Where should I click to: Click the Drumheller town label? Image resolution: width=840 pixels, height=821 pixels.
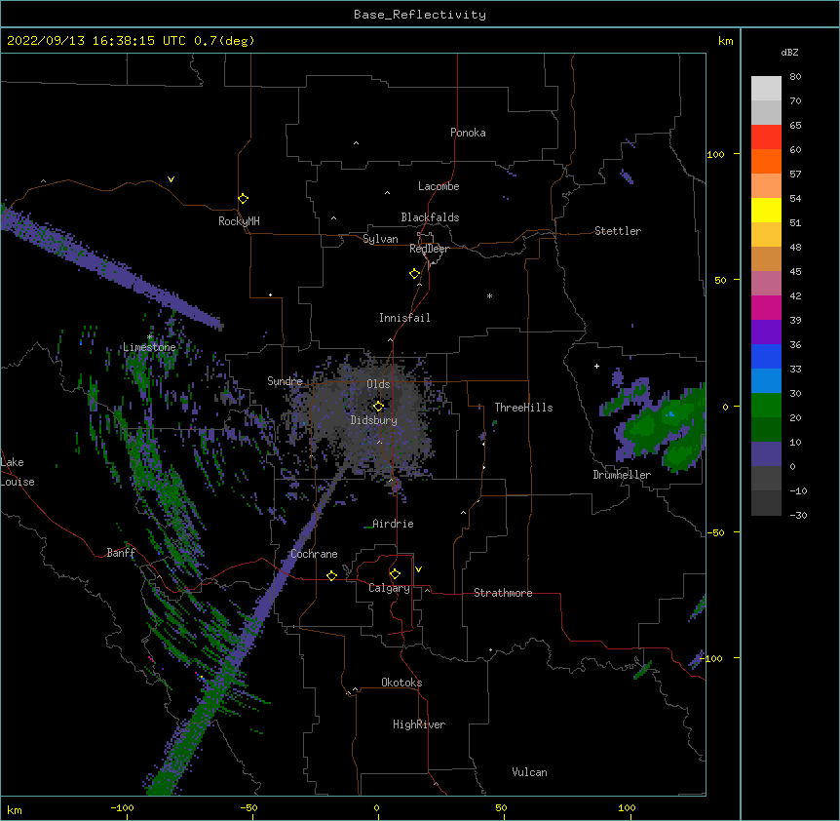click(622, 475)
